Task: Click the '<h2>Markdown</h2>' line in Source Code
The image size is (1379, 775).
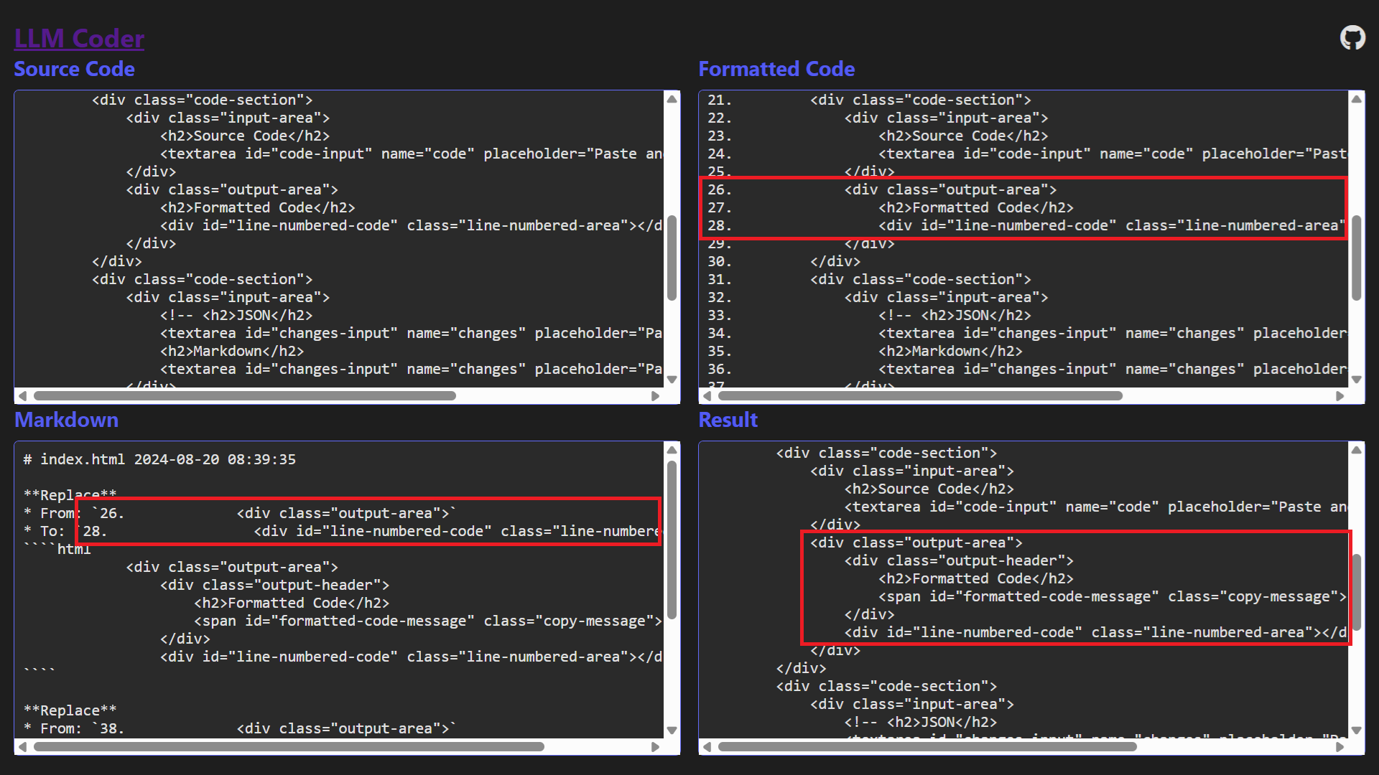Action: (232, 351)
